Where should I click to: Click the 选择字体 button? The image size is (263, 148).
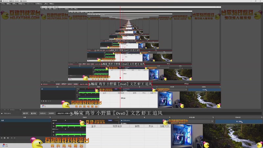(43, 113)
